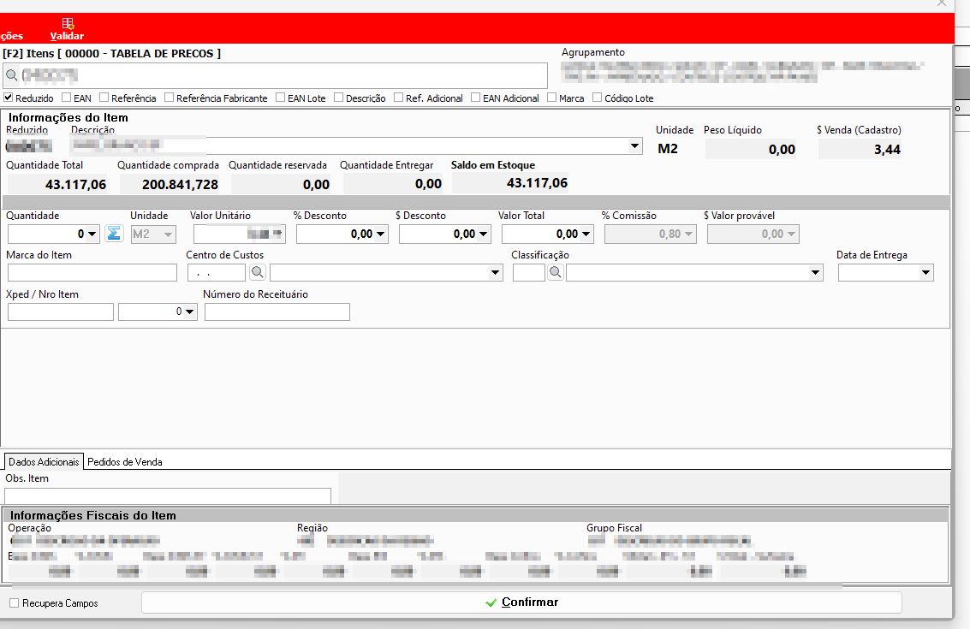Open Centro de Custos lookup magnifier
The width and height of the screenshot is (970, 629).
258,272
